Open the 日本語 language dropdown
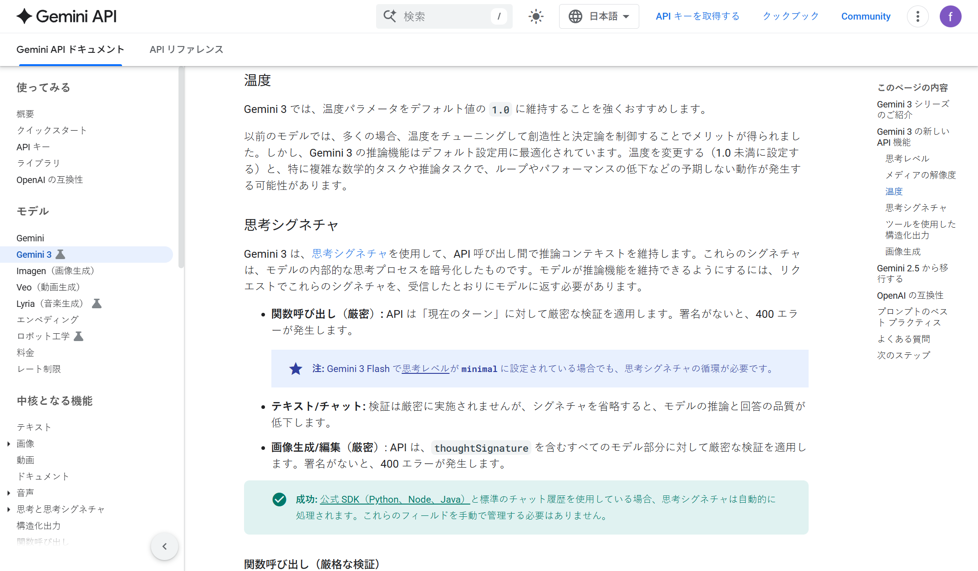 tap(599, 16)
